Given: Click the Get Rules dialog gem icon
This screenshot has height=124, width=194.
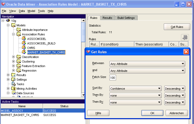Looking at the screenshot, I should [x=88, y=52].
